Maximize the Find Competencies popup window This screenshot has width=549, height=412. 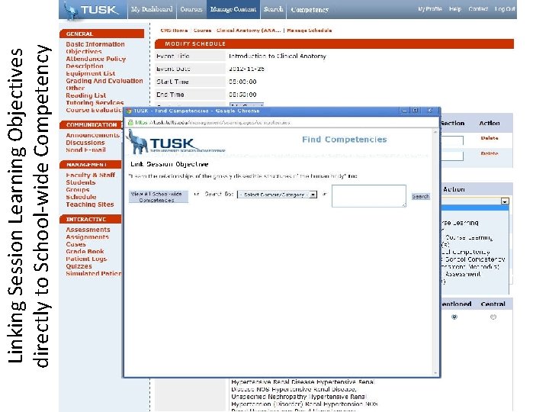[416, 111]
